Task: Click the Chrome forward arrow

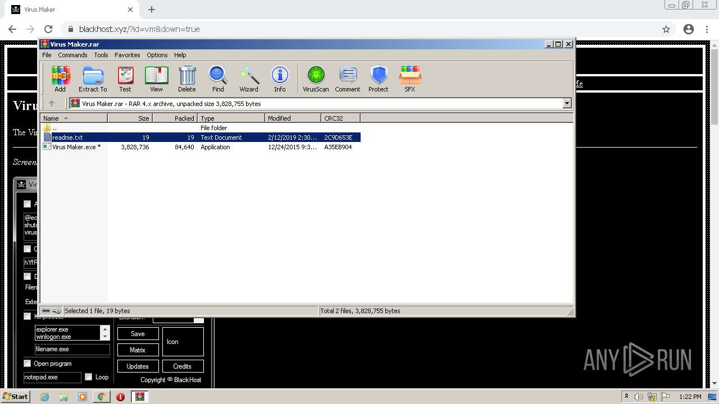Action: [x=30, y=29]
